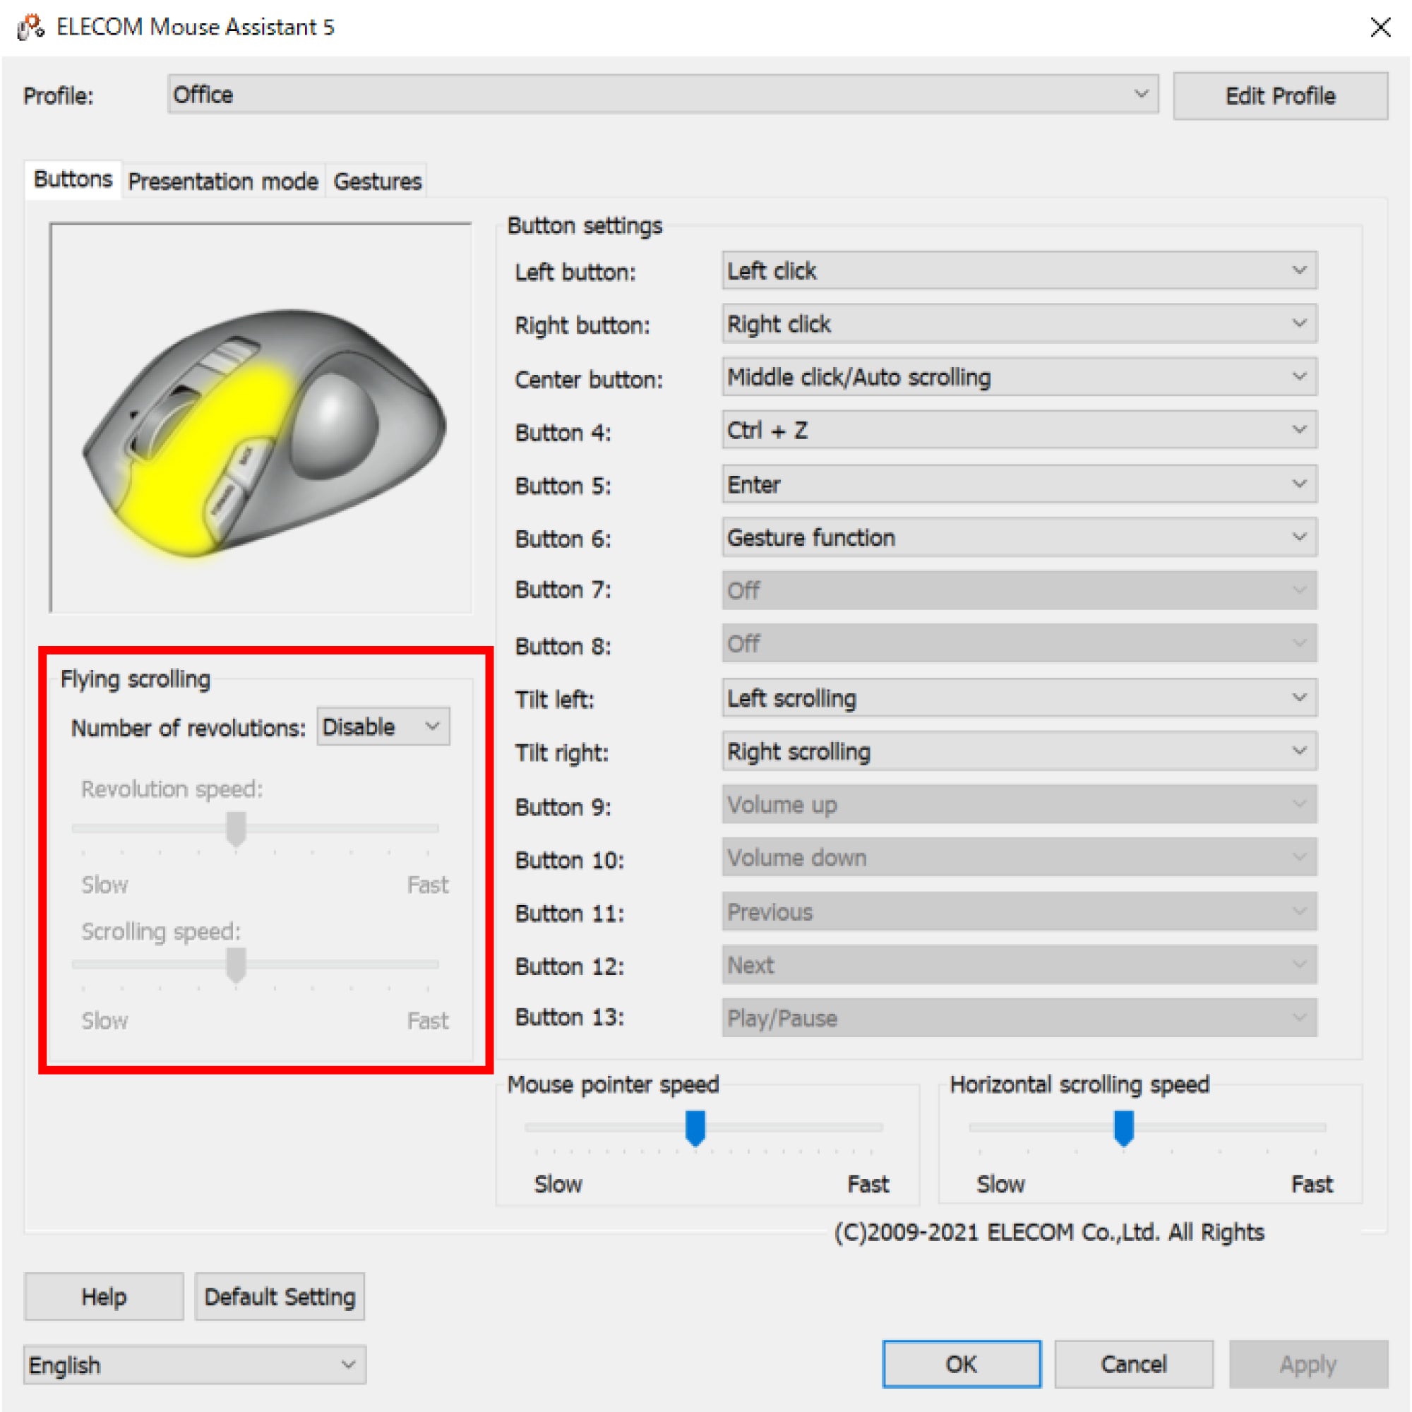
Task: Click the Button 9 Volume up dropdown
Action: (x=1019, y=805)
